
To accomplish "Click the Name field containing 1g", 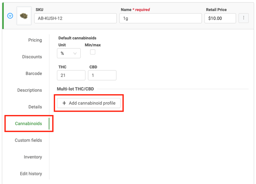I will tap(160, 19).
